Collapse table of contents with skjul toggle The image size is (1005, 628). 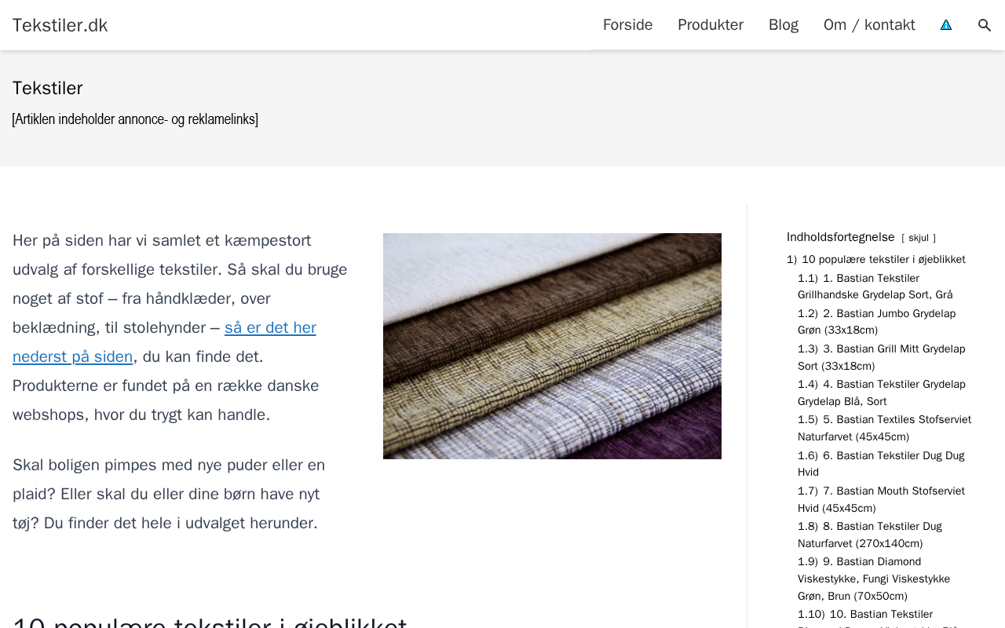[x=919, y=238]
